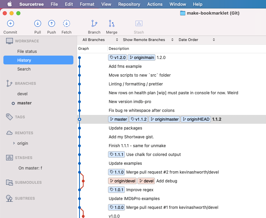This screenshot has width=266, height=218.
Task: Click the Submodules section icon in sidebar
Action: (x=10, y=182)
